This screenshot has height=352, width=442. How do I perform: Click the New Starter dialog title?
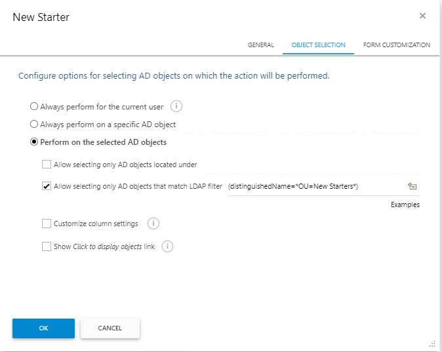[41, 17]
